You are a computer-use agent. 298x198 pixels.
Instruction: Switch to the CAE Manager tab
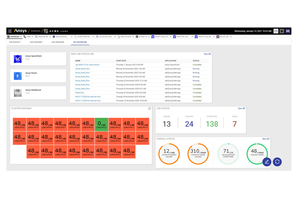58,42
